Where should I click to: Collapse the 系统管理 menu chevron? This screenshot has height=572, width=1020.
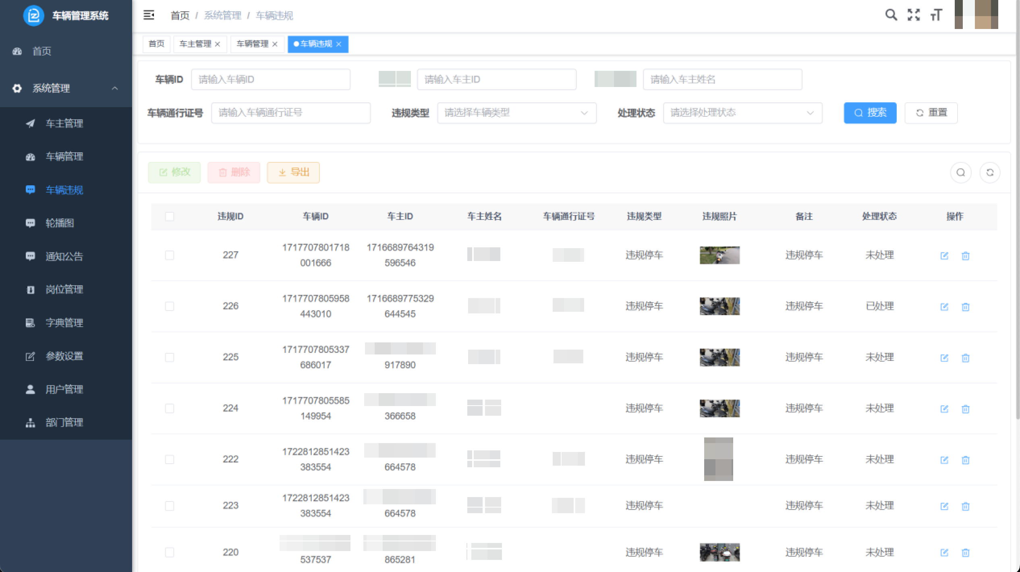[x=115, y=88]
